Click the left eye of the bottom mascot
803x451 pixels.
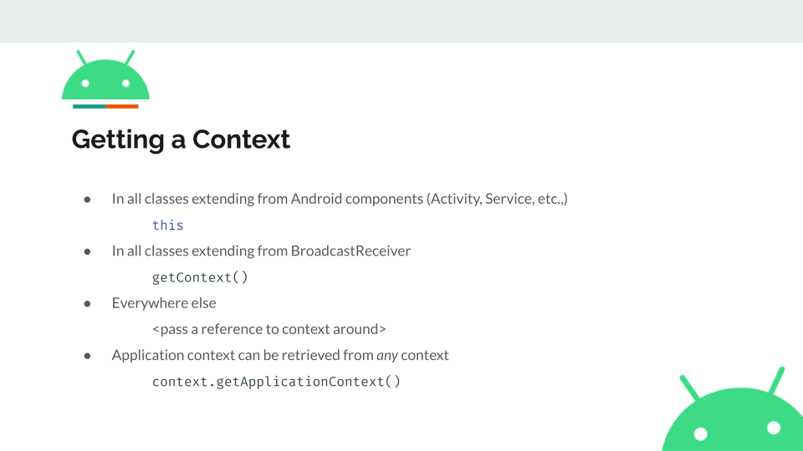pos(701,434)
